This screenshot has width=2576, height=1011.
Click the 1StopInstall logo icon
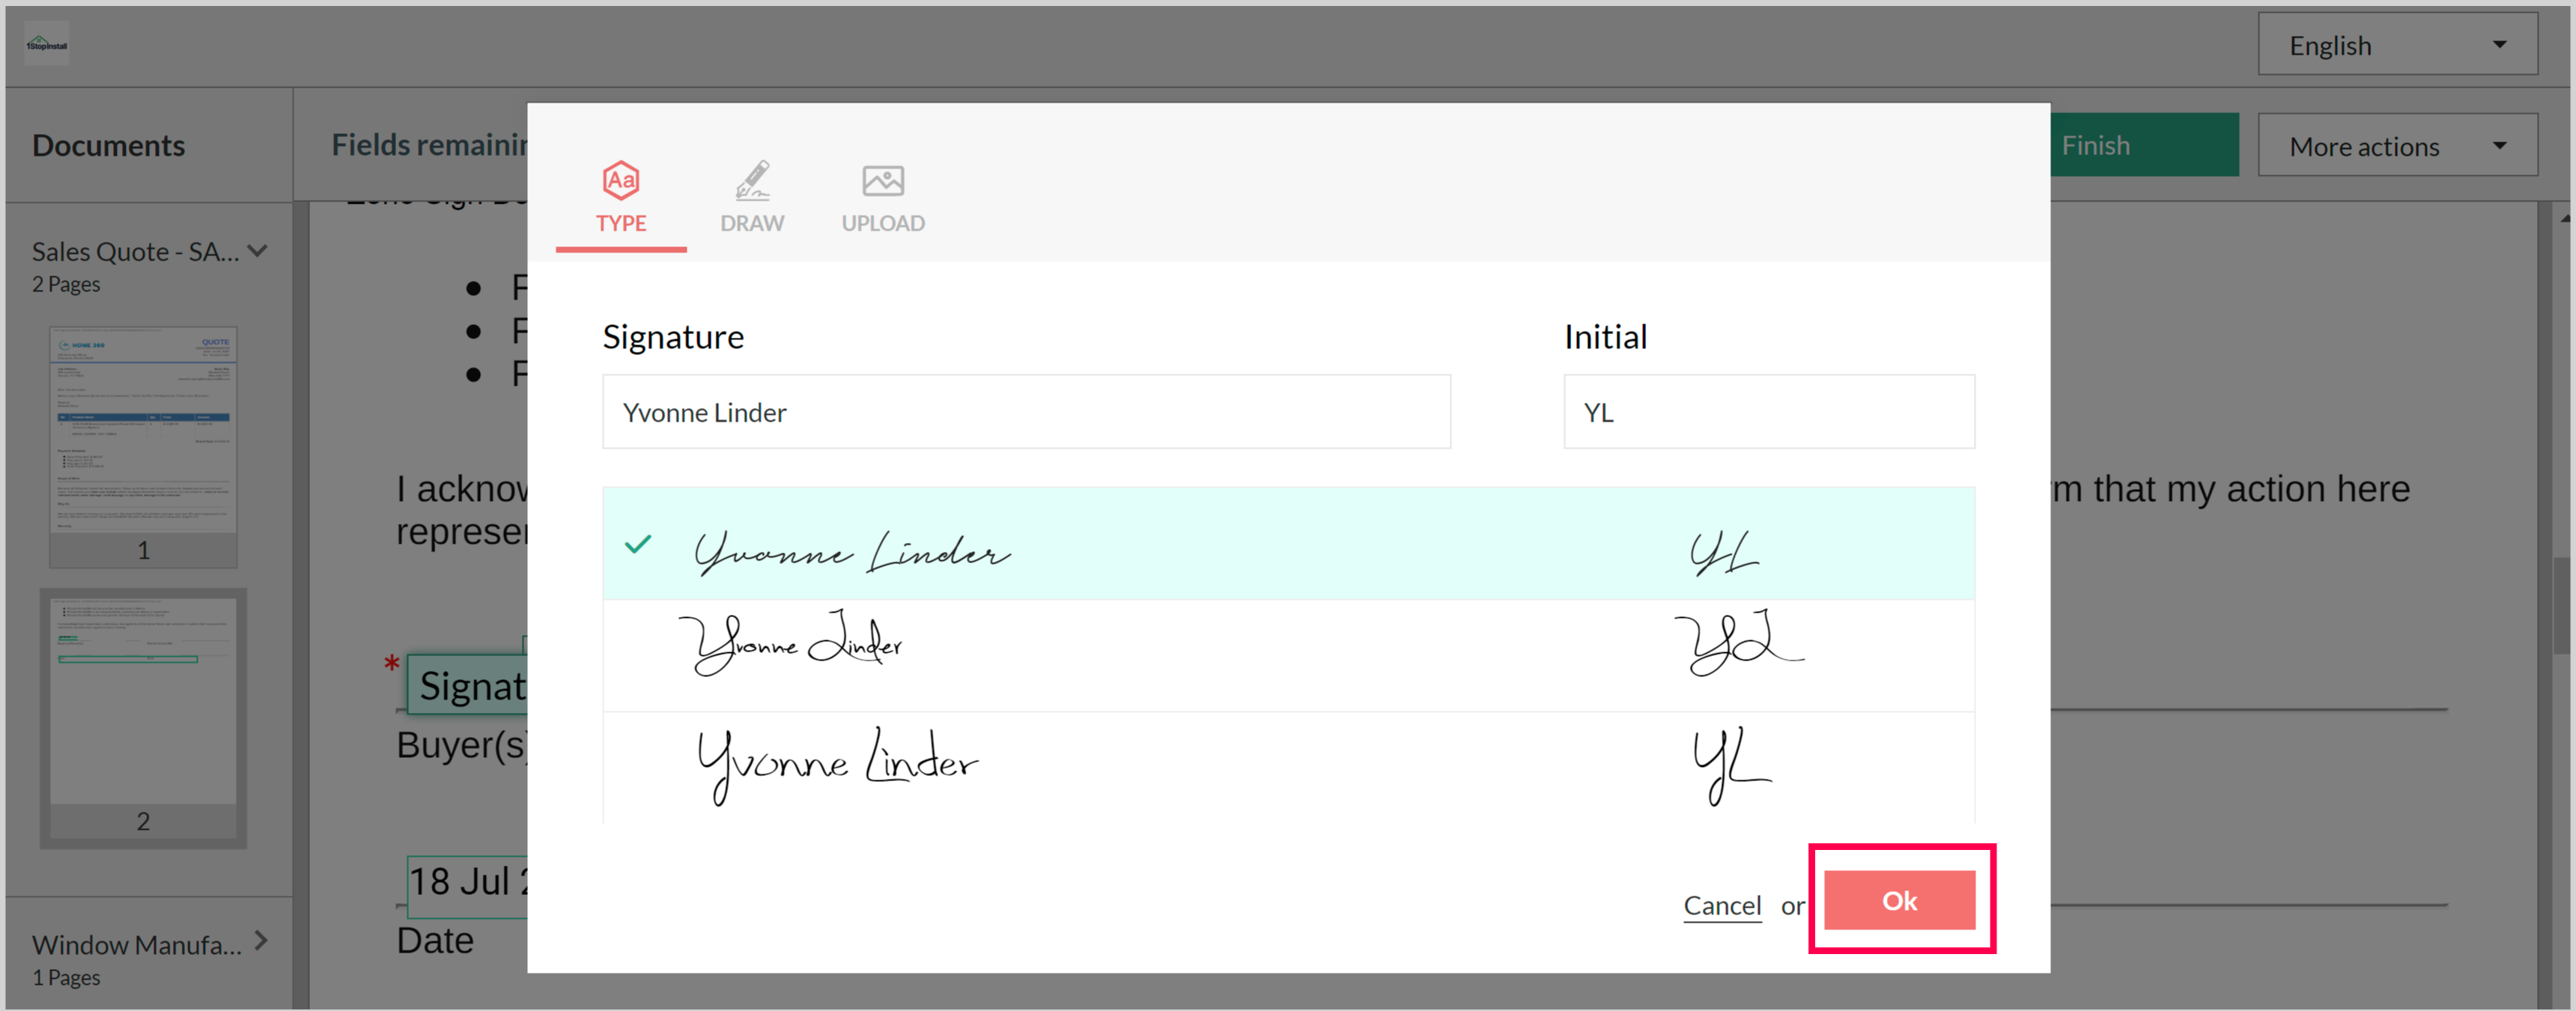coord(46,45)
